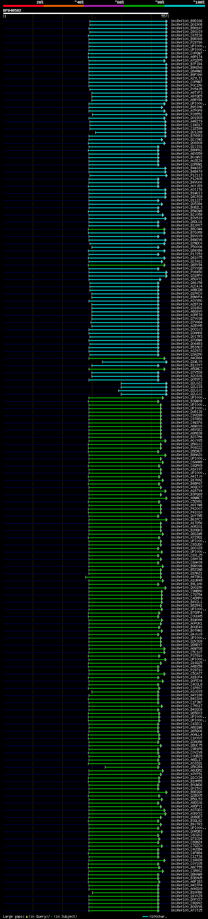Image resolution: width=208 pixels, height=919 pixels.
Task: Select the UniRef100_Q01909 label
Action: (187, 118)
